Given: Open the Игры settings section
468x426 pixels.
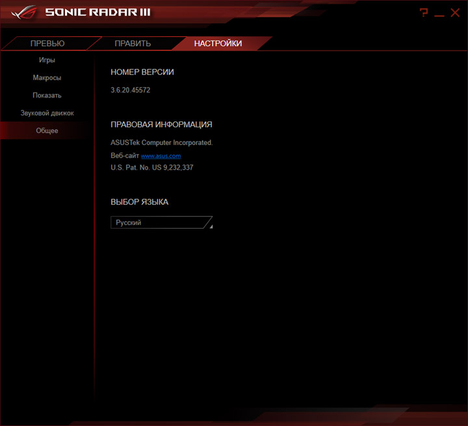Looking at the screenshot, I should [47, 60].
